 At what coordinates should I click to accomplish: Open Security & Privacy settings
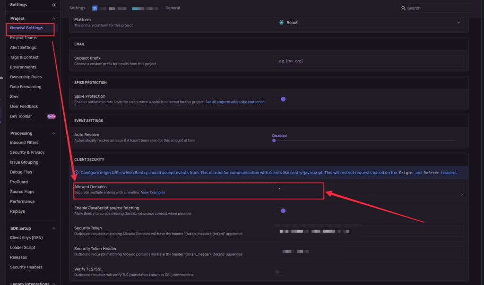coord(27,152)
